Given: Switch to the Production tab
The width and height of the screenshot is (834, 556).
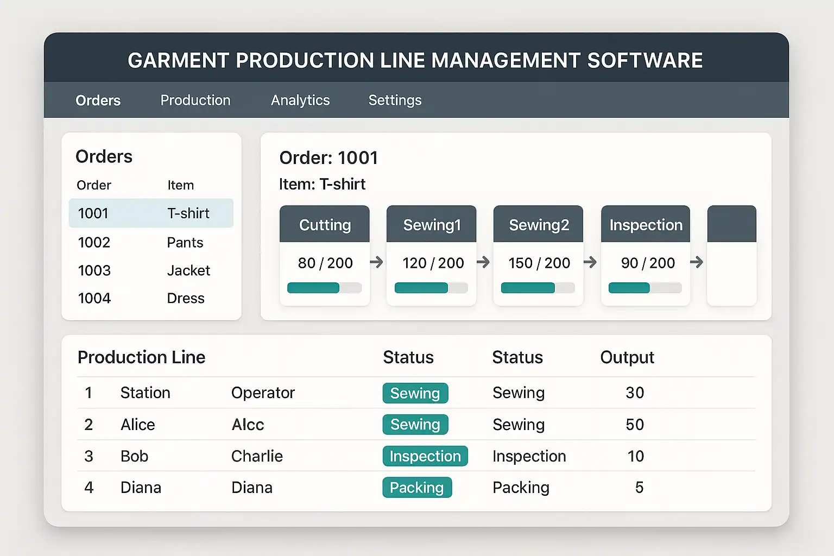Looking at the screenshot, I should click(x=195, y=100).
